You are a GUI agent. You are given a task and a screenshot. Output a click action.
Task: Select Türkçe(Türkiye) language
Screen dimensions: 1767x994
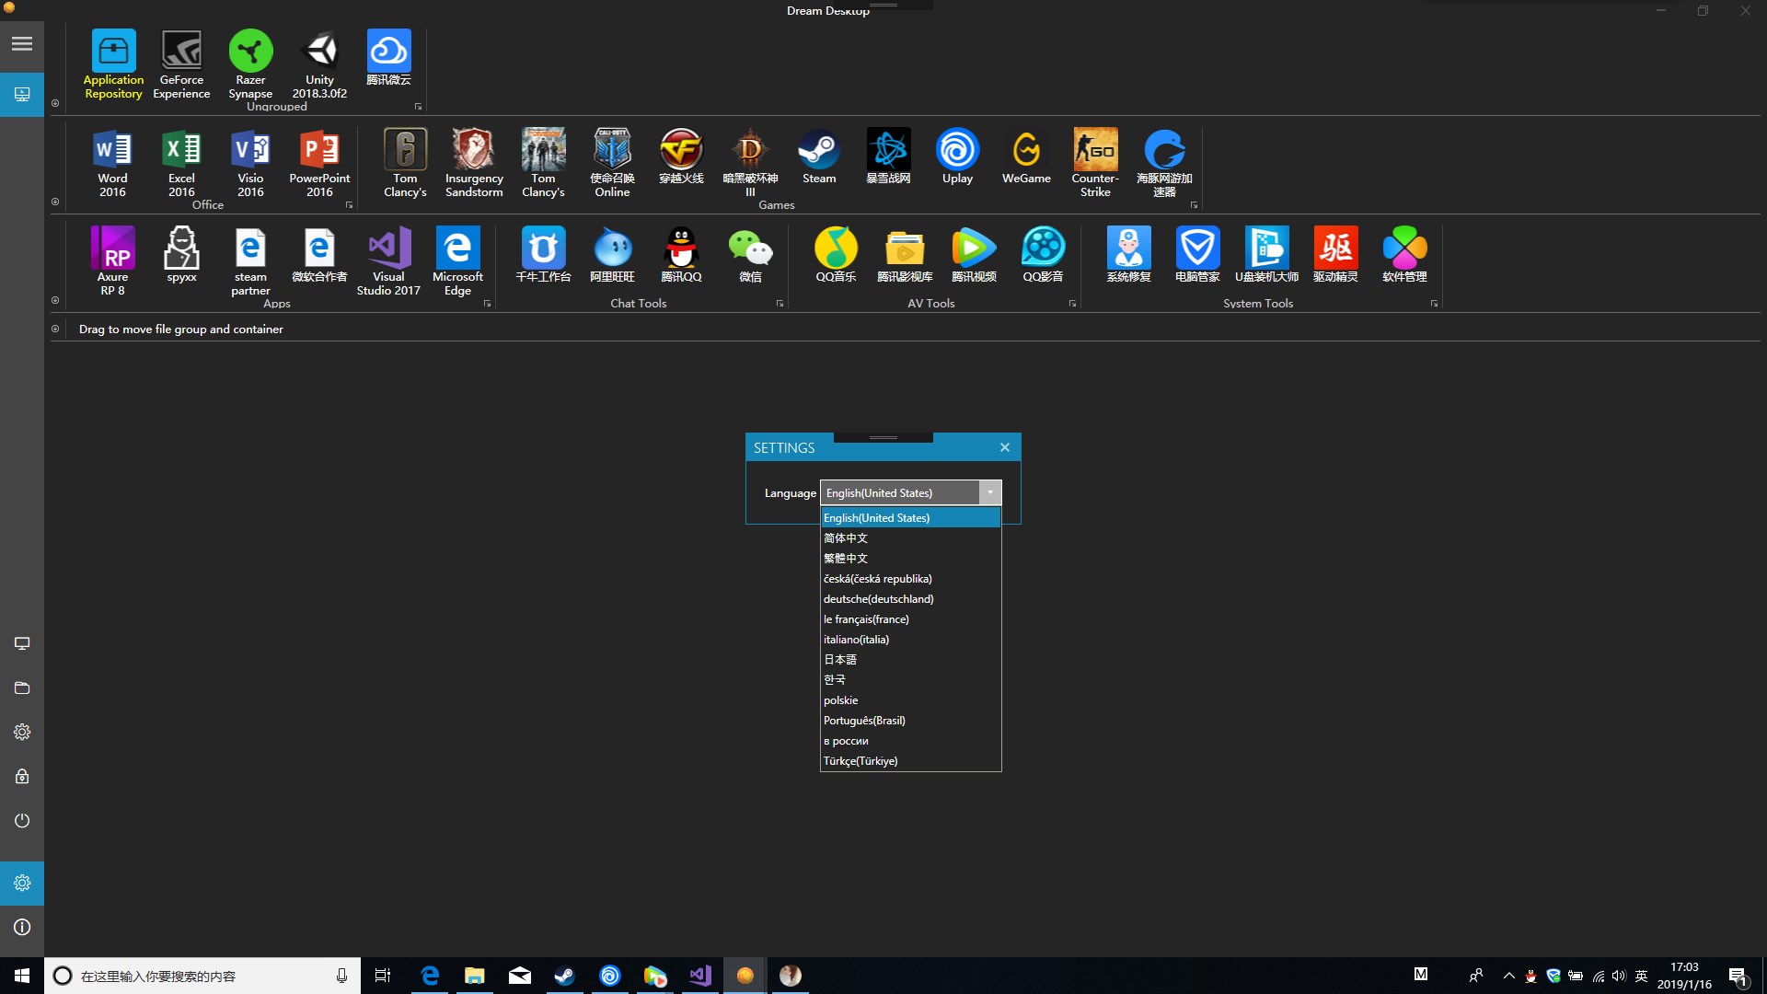click(910, 761)
